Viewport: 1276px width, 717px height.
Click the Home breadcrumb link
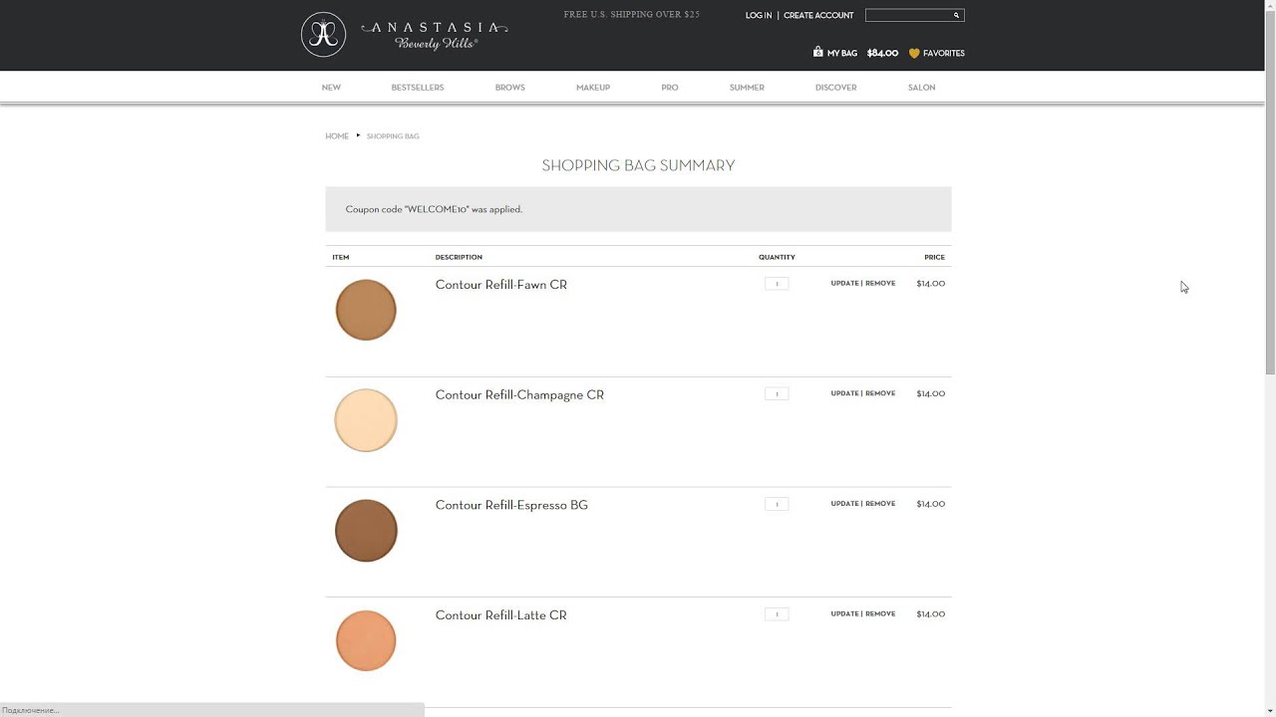click(x=337, y=136)
